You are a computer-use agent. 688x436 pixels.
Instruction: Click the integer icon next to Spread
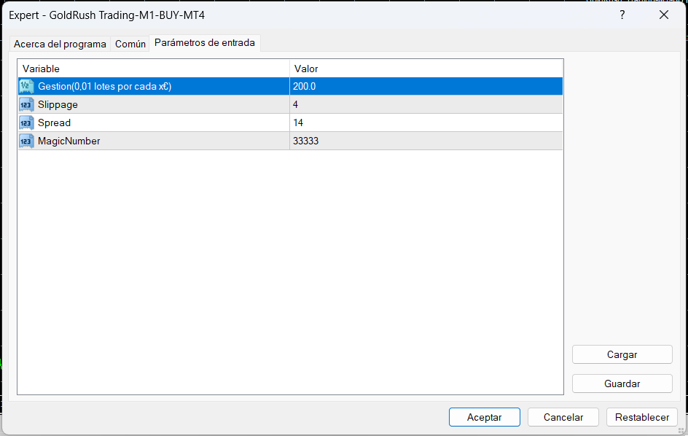[x=26, y=122]
